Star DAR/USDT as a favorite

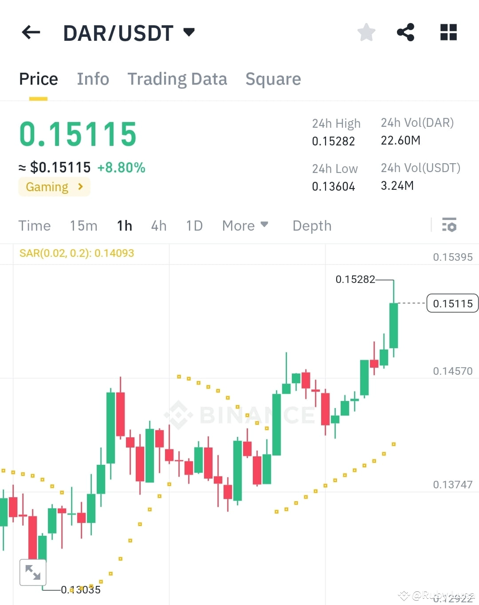point(366,32)
